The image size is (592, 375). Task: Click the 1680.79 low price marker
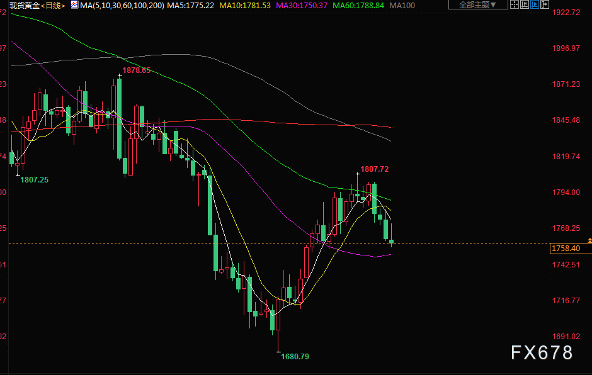click(295, 356)
